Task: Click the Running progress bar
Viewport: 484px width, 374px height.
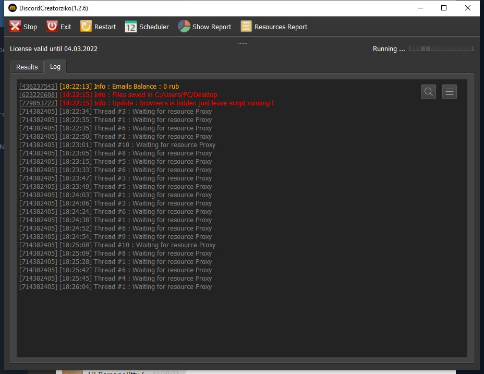Action: pyautogui.click(x=441, y=49)
